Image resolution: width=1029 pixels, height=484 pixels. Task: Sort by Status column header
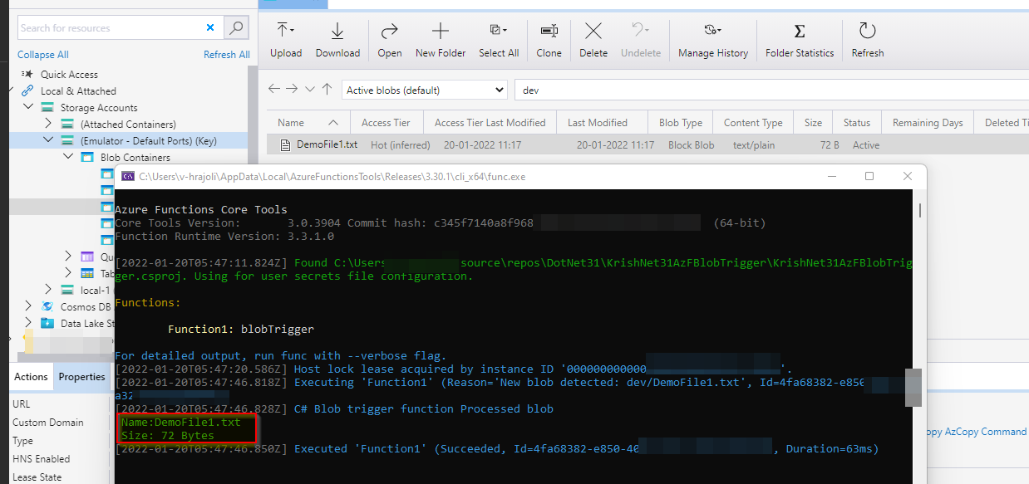click(x=857, y=123)
